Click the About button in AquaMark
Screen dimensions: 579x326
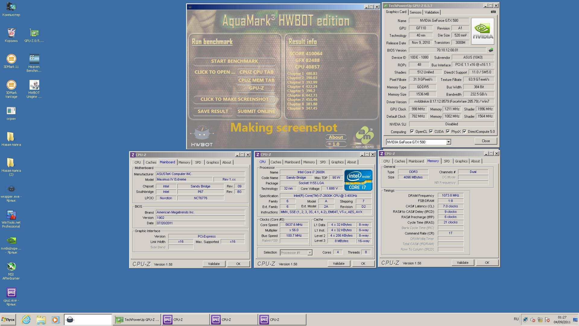tap(336, 137)
